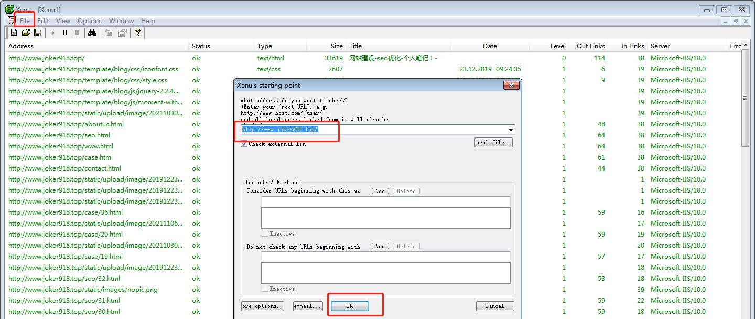This screenshot has height=319, width=755.
Task: Click the OK button in starting point dialog
Action: pos(350,306)
